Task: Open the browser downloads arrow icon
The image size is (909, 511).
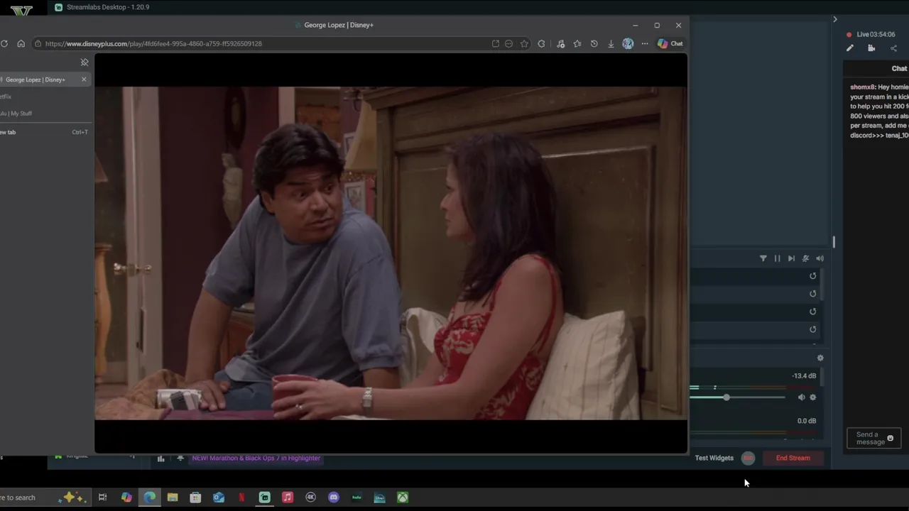Action: coord(611,43)
